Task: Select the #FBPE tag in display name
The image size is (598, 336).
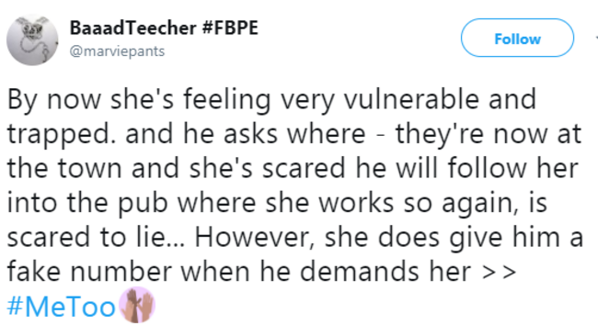Action: coord(230,28)
